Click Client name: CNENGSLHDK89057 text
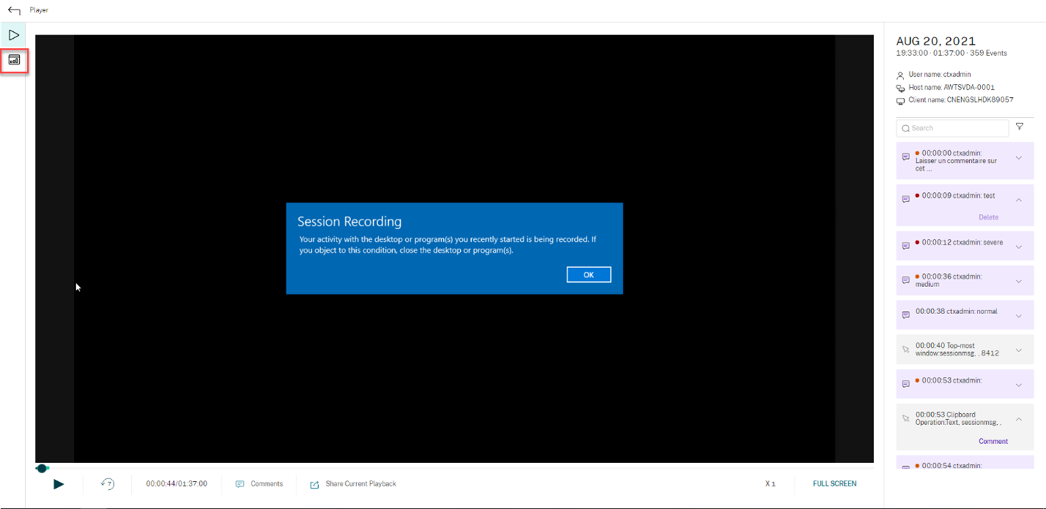The width and height of the screenshot is (1046, 509). point(960,100)
